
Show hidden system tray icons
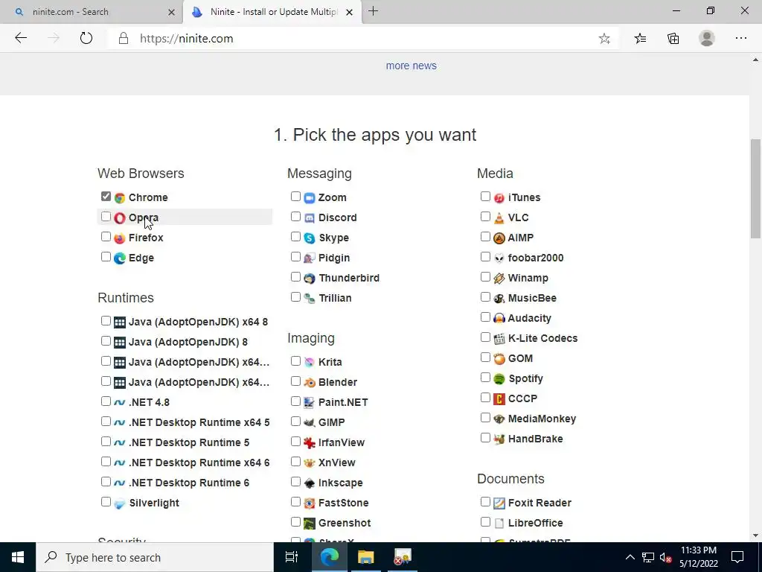click(x=630, y=557)
